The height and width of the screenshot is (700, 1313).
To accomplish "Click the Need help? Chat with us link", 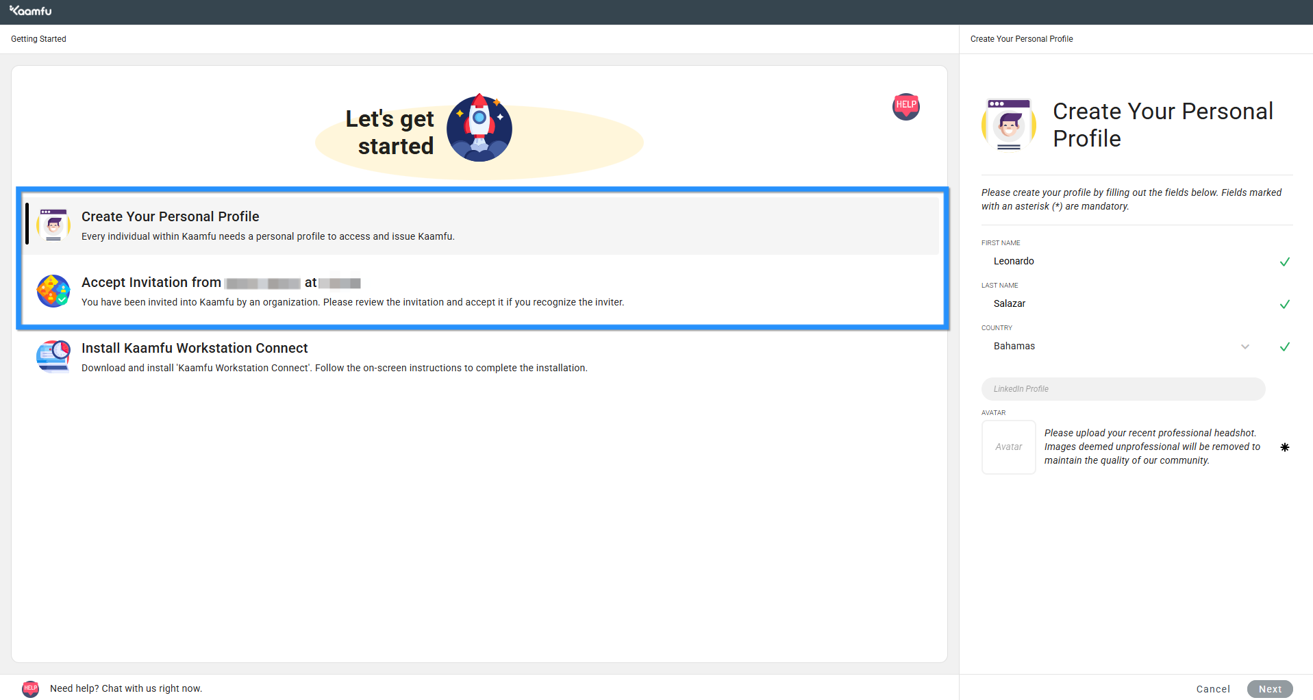I will pos(126,688).
